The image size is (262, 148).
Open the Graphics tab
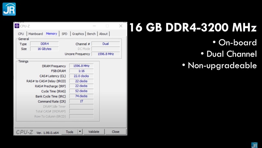78,34
